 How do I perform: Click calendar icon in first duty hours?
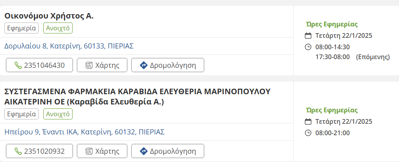click(x=308, y=36)
